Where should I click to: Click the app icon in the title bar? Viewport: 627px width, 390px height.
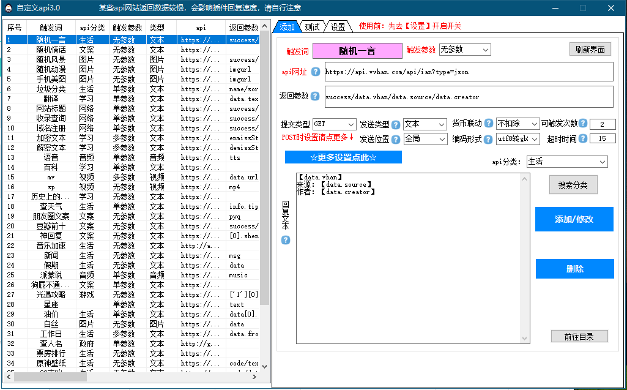tap(7, 7)
